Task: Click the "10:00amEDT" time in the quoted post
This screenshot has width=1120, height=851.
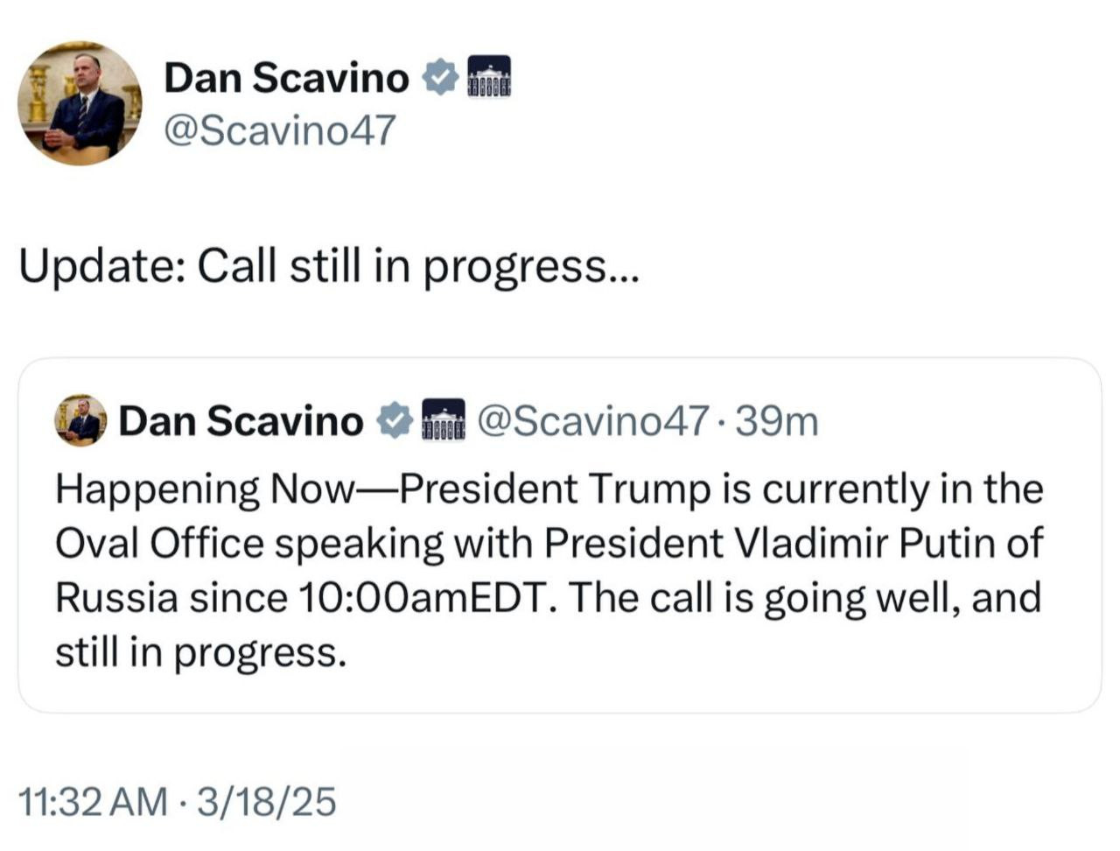Action: [x=425, y=598]
